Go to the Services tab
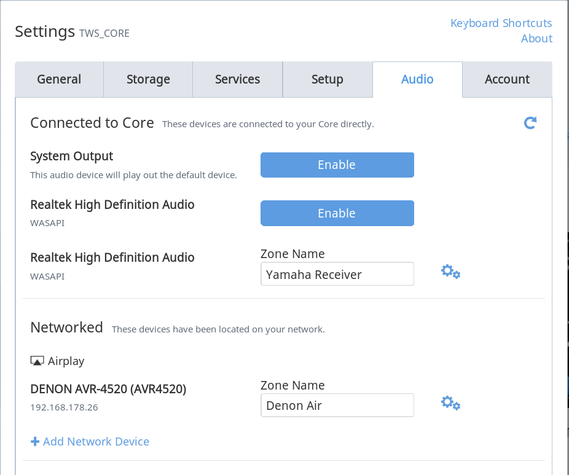Viewport: 569px width, 475px height. pos(237,79)
